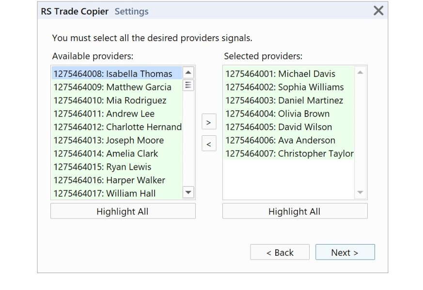
Task: Close the Settings dialog
Action: [x=378, y=11]
